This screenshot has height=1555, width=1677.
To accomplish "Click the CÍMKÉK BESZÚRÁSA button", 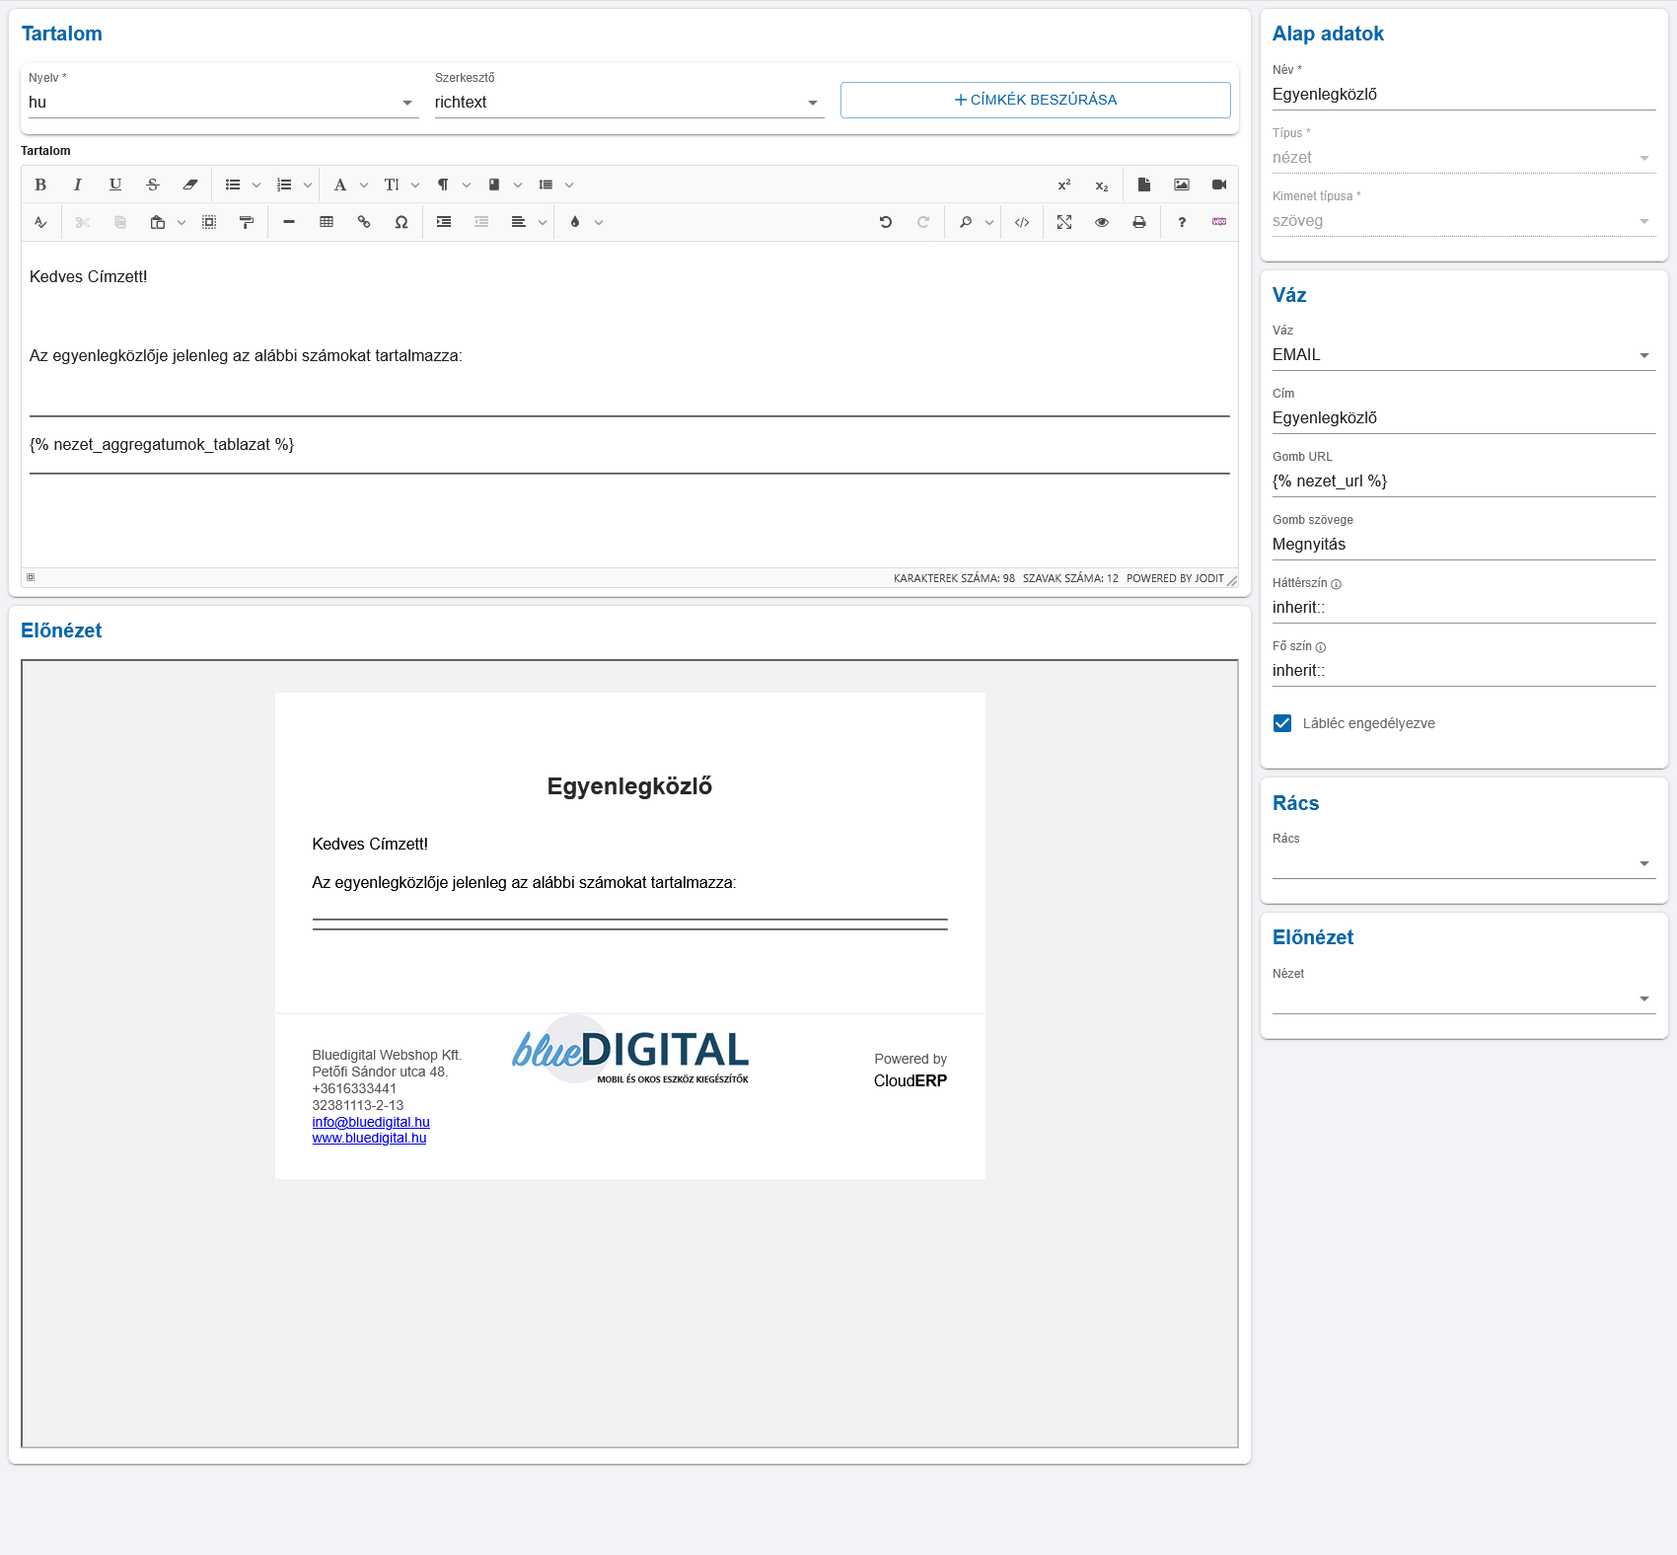I will (x=1036, y=100).
